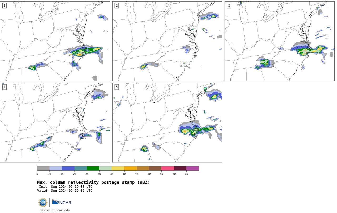Click the green 25-30 dBZ swatch
Screen dimensions: 337x213
coord(93,169)
